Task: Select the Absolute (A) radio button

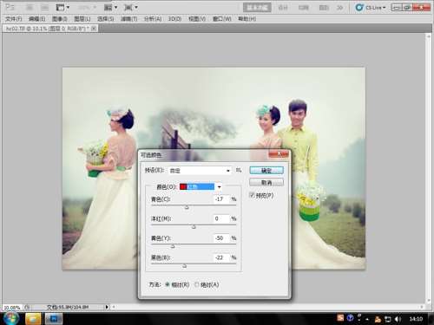Action: 196,284
